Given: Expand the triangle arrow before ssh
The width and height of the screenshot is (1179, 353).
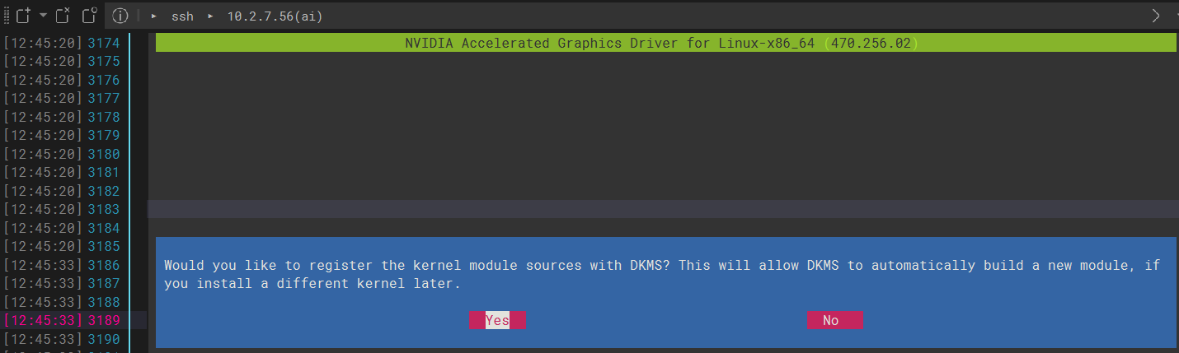Looking at the screenshot, I should click(x=154, y=16).
